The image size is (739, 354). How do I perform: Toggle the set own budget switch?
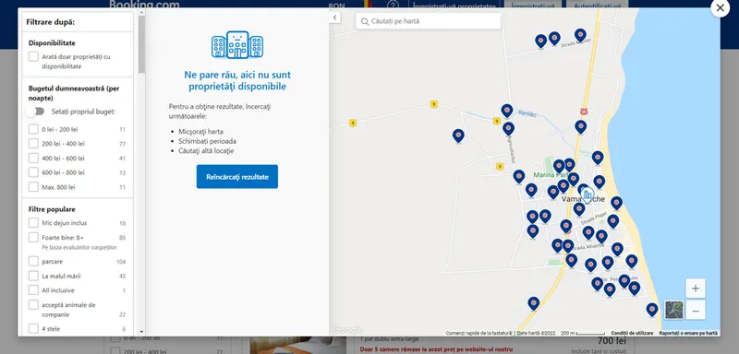[35, 112]
